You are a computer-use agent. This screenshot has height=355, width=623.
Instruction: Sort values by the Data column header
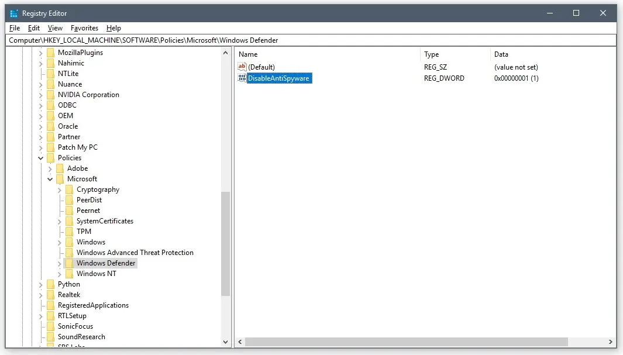[553, 54]
